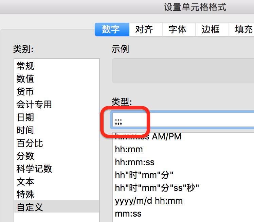
Task: Select 百分比 category
Action: coord(57,143)
